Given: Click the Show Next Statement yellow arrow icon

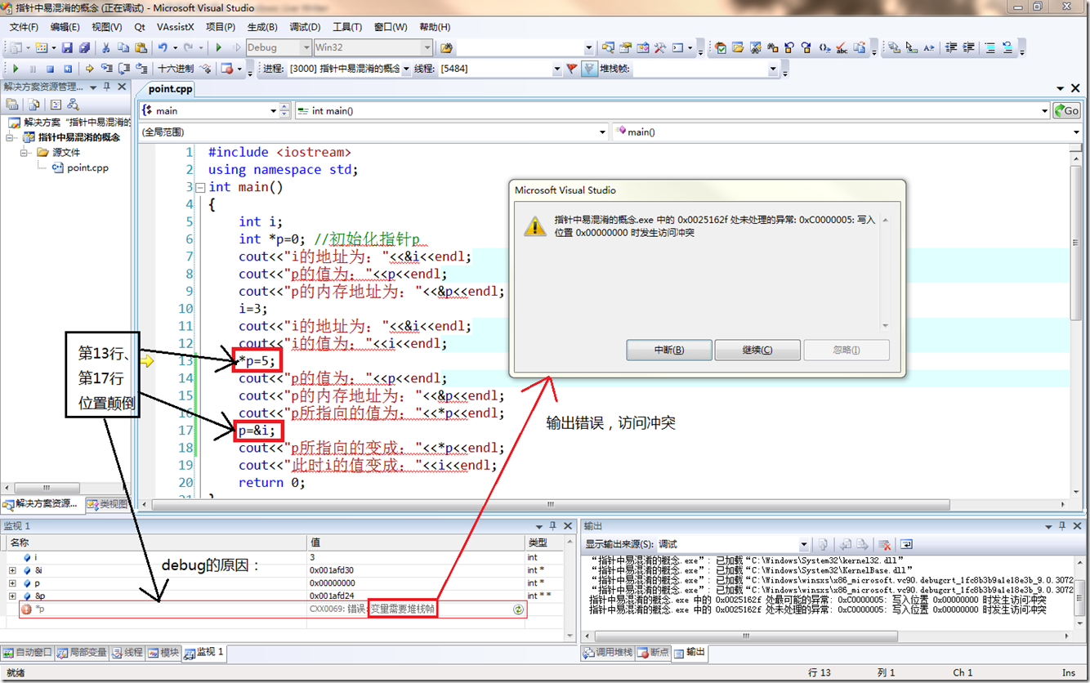Looking at the screenshot, I should [x=89, y=69].
